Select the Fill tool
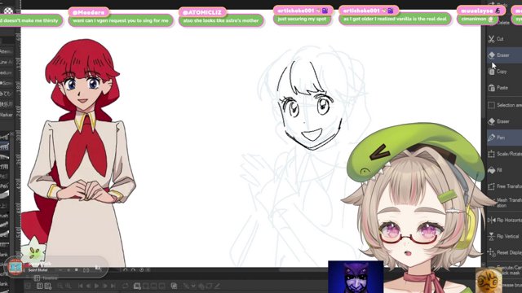522x293 pixels. 504,170
